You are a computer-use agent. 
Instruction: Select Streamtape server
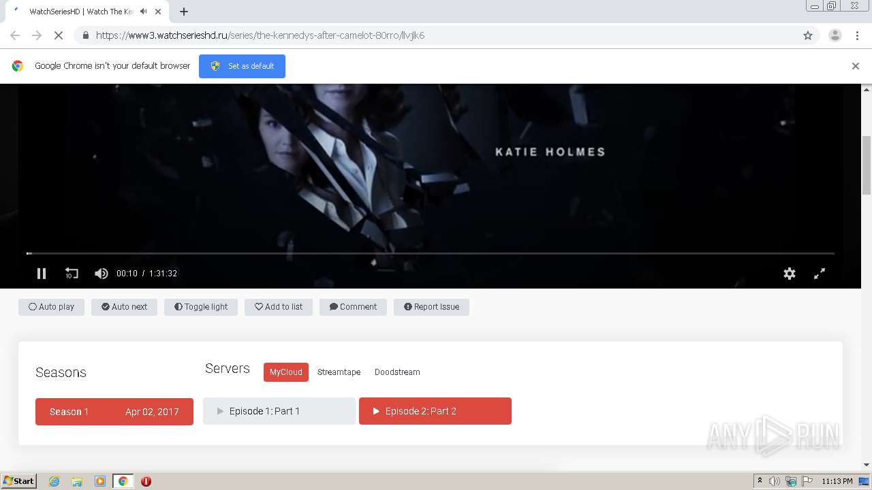pyautogui.click(x=339, y=372)
